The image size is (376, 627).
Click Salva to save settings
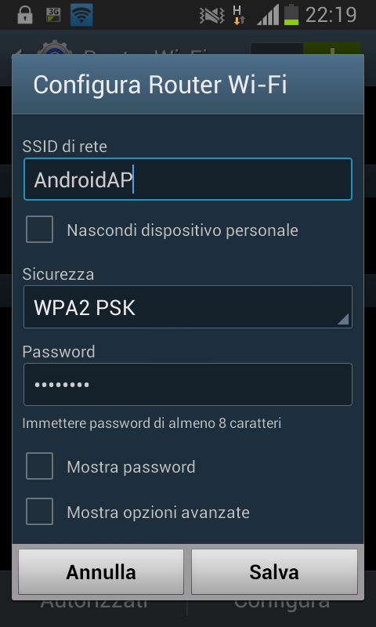coord(274,572)
